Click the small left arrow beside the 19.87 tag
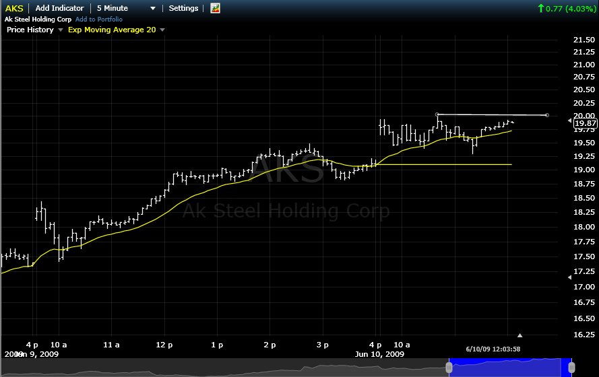Image resolution: width=599 pixels, height=377 pixels. tap(569, 121)
